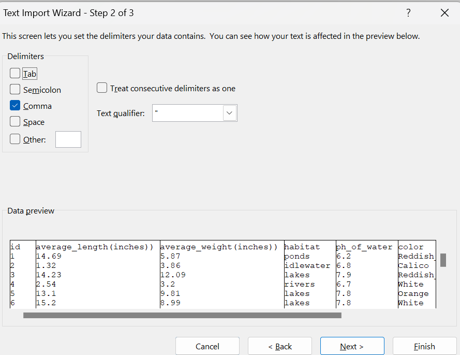This screenshot has width=460, height=355.
Task: Click Finish to complete the import
Action: 424,346
